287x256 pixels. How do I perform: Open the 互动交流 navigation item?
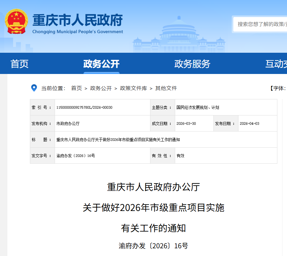[276, 64]
